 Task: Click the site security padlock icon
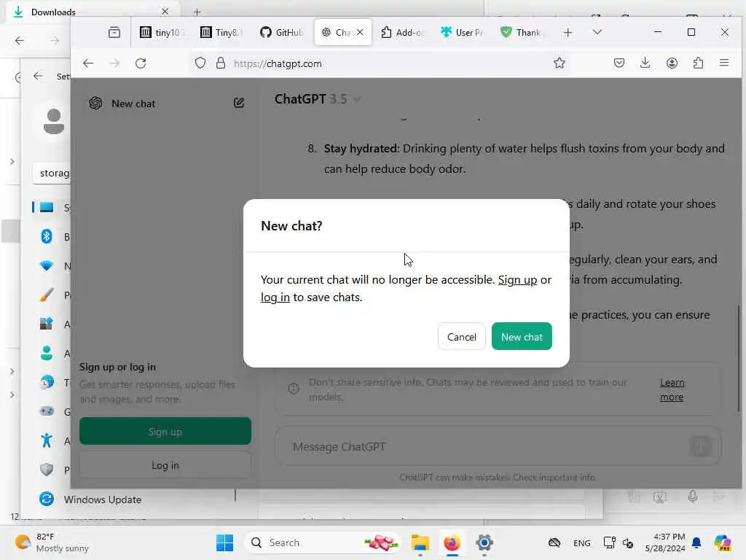point(220,63)
